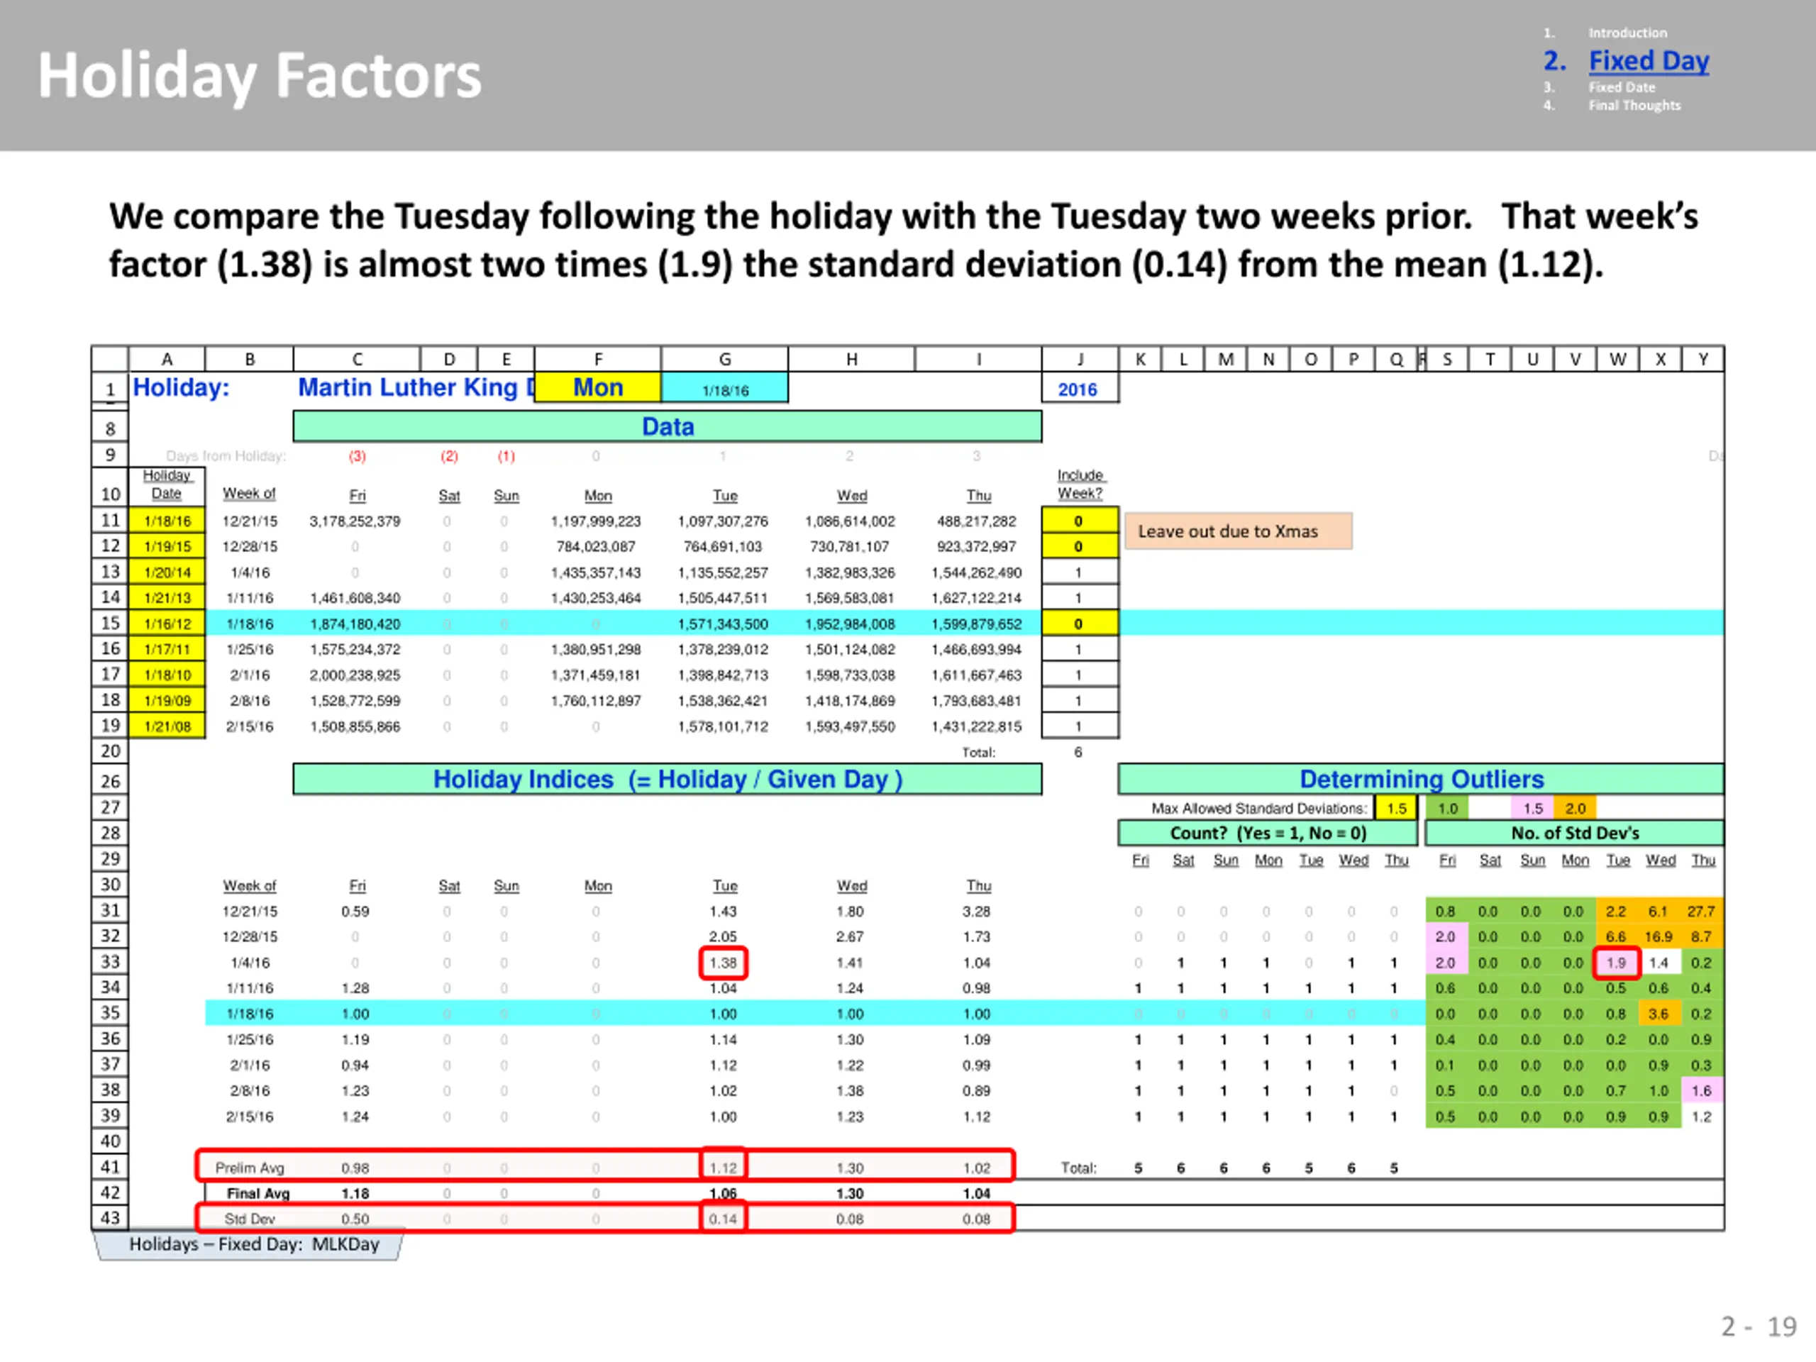Select the Prelim Avg Tue value 1.12

tap(724, 1168)
